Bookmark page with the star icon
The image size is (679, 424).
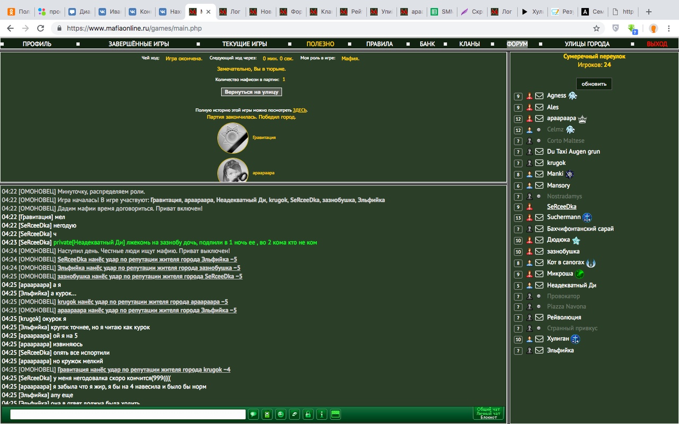[x=596, y=29]
